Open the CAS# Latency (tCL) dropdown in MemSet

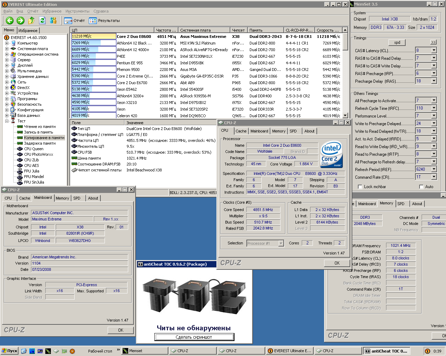click(x=434, y=50)
